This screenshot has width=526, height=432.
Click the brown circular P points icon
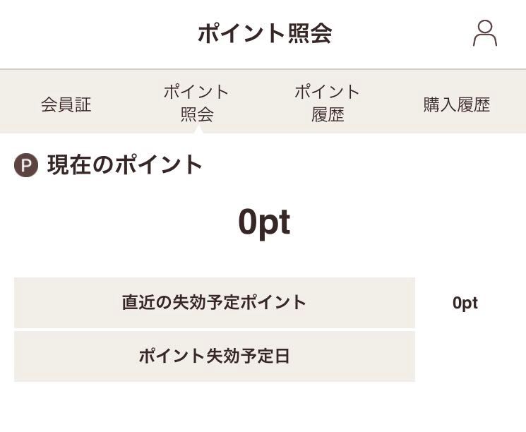[x=26, y=165]
